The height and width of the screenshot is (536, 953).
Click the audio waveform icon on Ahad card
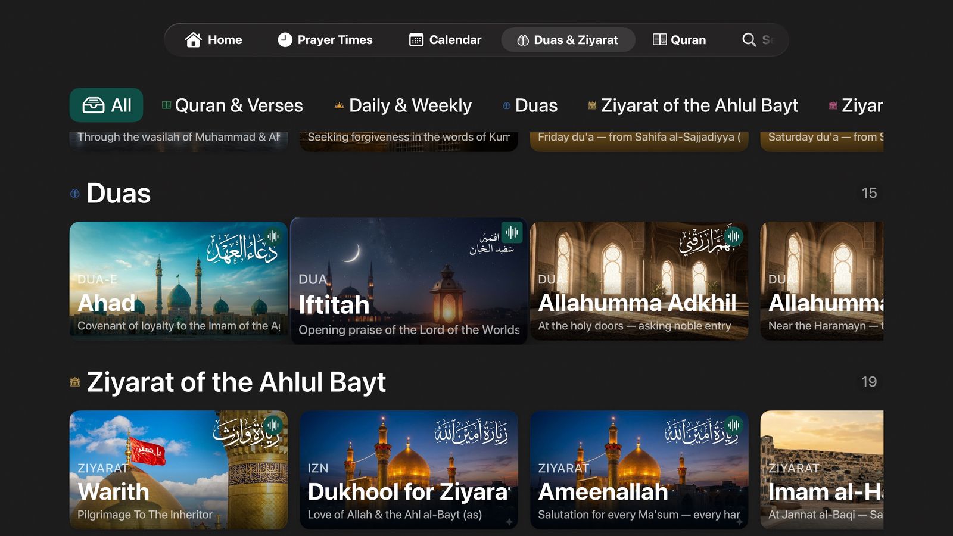coord(273,236)
